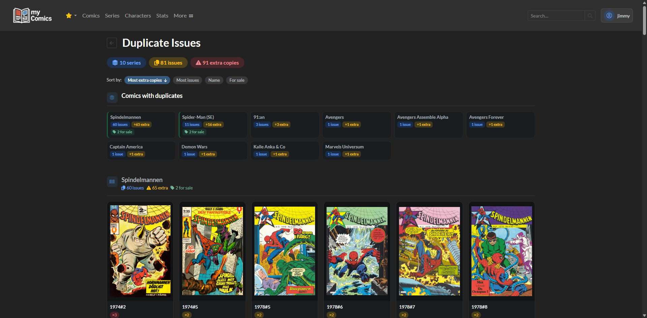This screenshot has height=318, width=647.
Task: Open the Kalle Anka & Co card
Action: 285,150
